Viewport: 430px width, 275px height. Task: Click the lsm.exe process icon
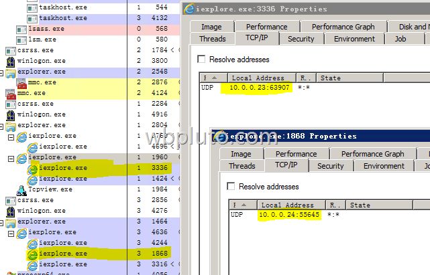pyautogui.click(x=21, y=40)
